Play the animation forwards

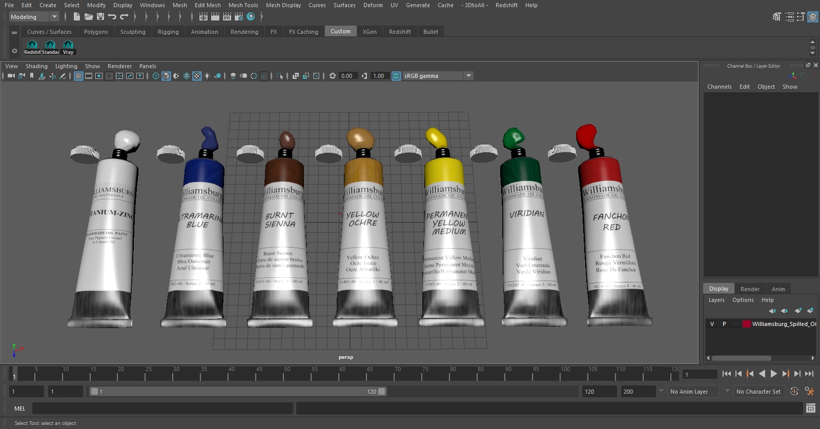point(774,374)
